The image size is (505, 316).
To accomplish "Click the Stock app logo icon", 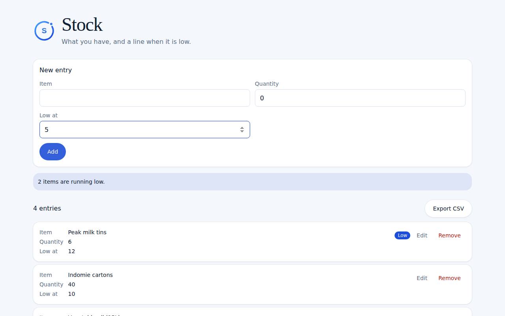I will [44, 31].
